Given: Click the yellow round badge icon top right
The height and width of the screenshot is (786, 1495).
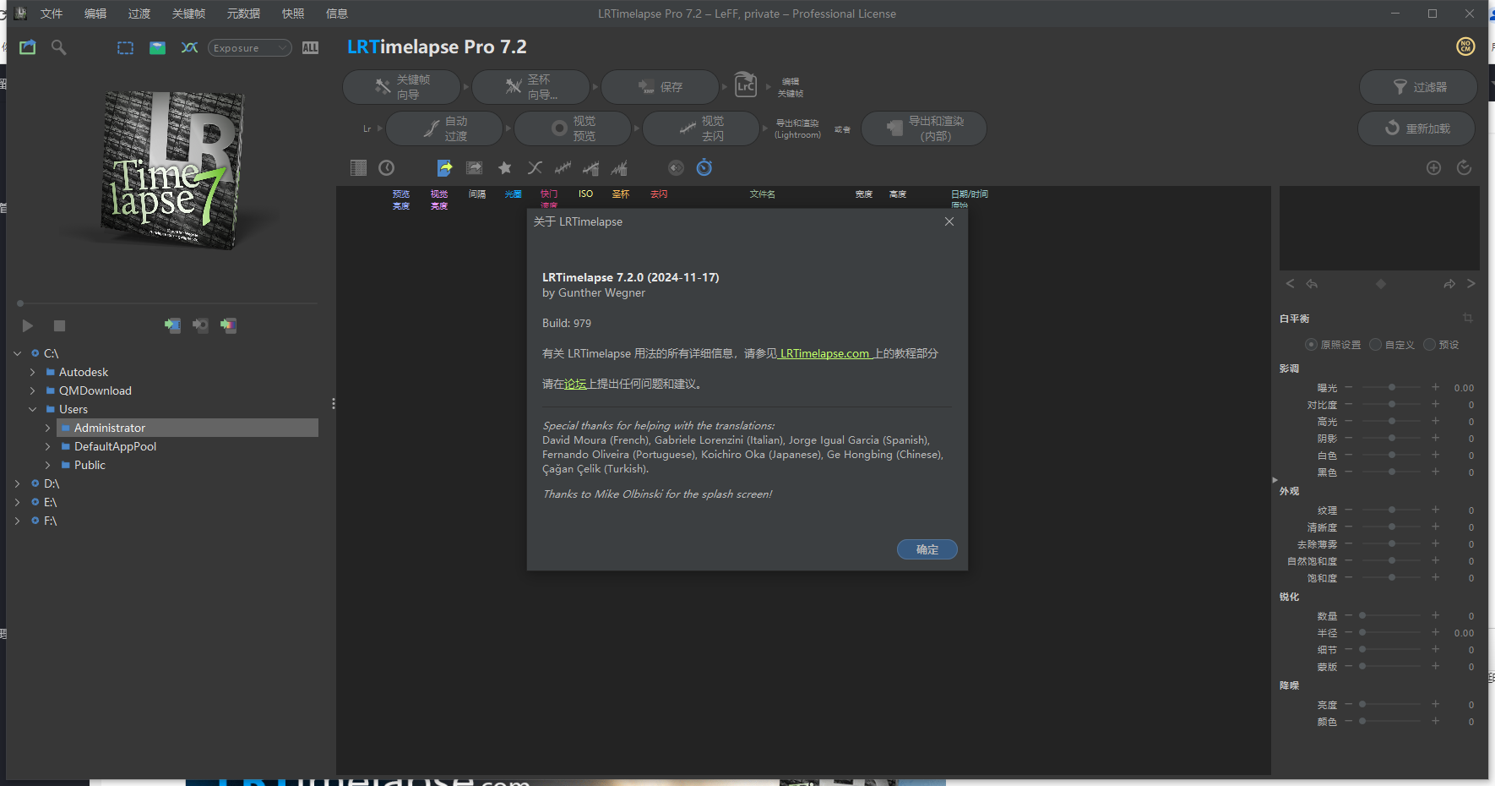Looking at the screenshot, I should point(1466,46).
